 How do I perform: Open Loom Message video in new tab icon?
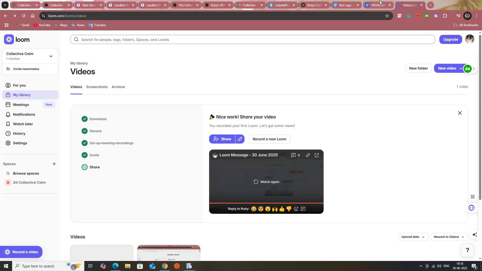(317, 155)
